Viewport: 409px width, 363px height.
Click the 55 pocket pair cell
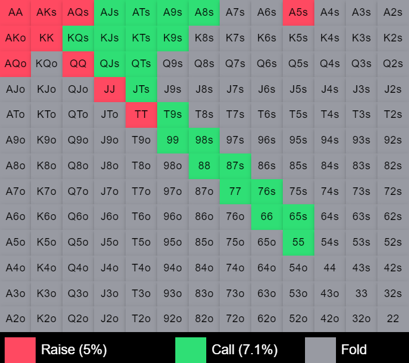[x=298, y=242]
